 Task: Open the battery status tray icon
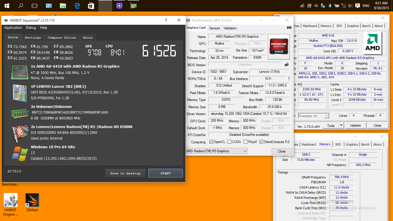pos(337,6)
